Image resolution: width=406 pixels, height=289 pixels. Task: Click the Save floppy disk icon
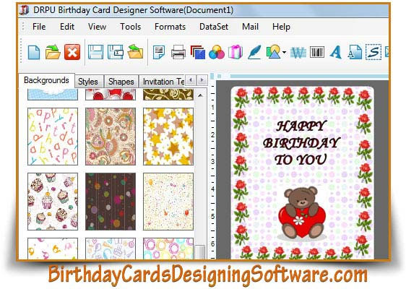[95, 52]
